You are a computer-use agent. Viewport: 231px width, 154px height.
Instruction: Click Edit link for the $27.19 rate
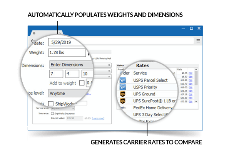191,94
